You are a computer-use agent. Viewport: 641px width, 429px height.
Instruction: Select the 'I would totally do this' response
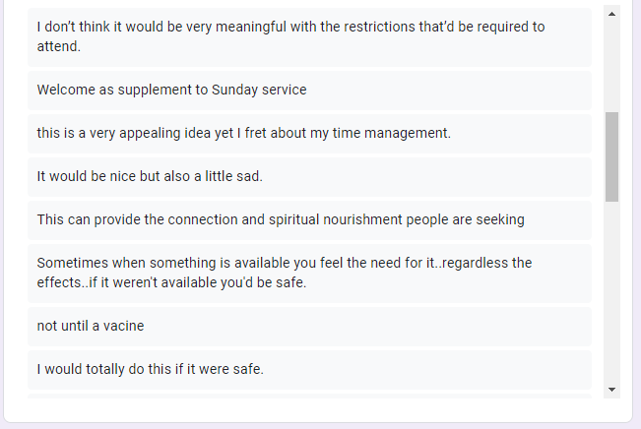(x=309, y=370)
